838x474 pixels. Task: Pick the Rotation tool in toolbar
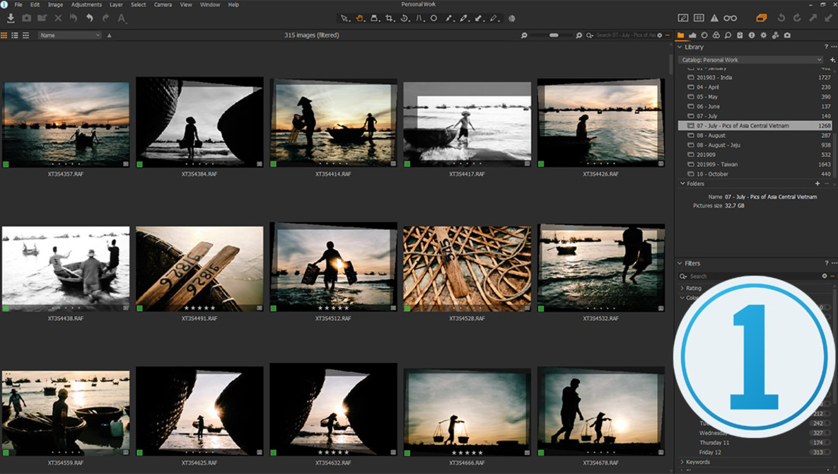(405, 18)
